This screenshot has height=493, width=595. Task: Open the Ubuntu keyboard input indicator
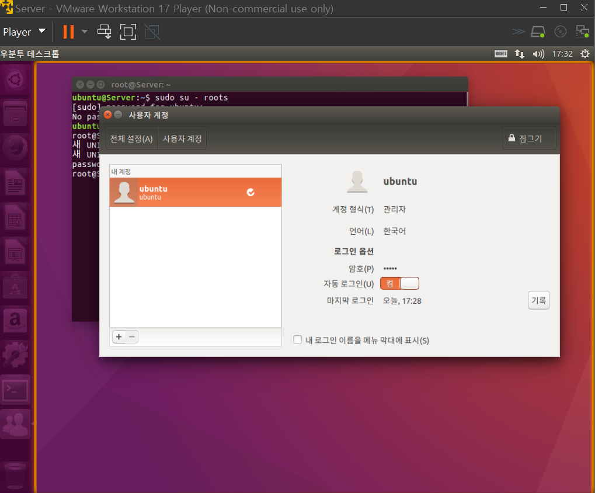pos(501,54)
